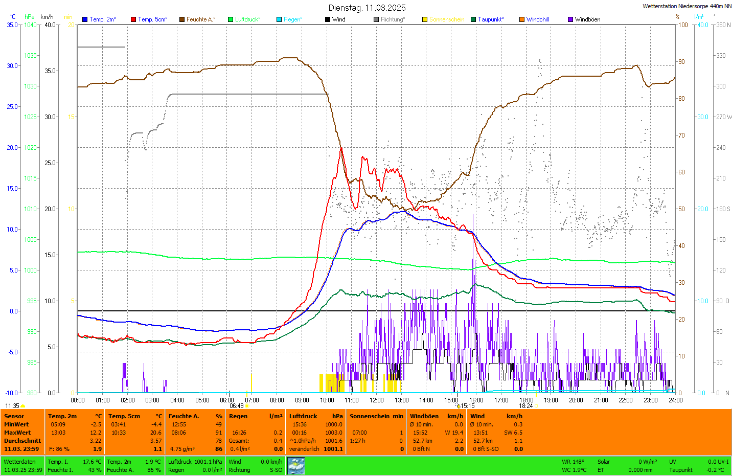Click the black Wind legend square
Viewport: 732px width, 476px height.
[x=328, y=19]
